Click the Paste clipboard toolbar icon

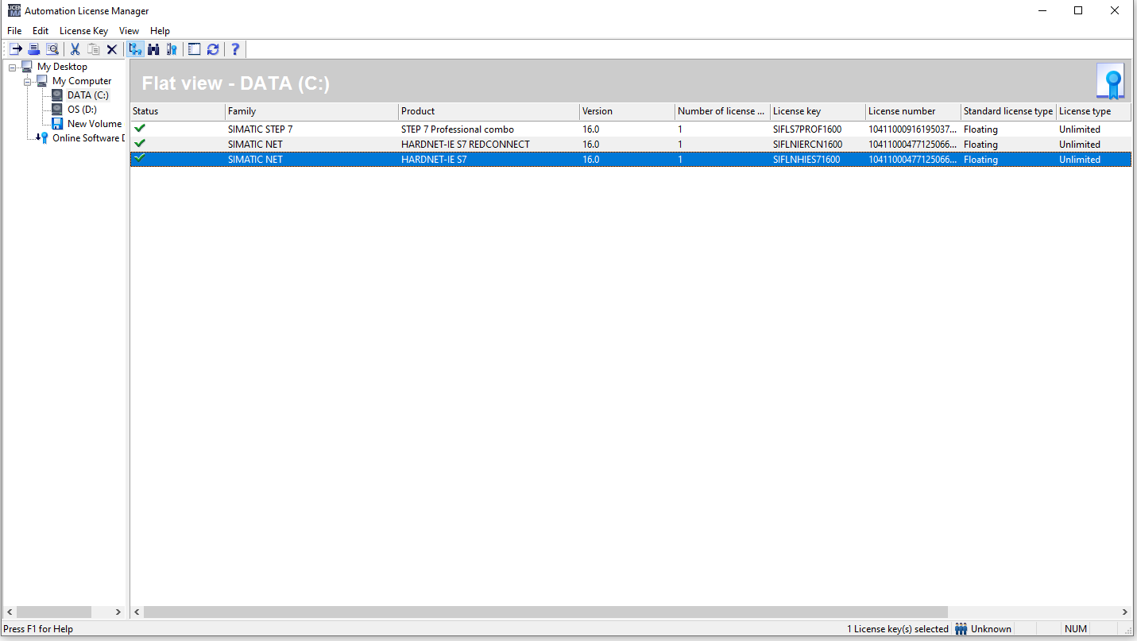[x=94, y=49]
